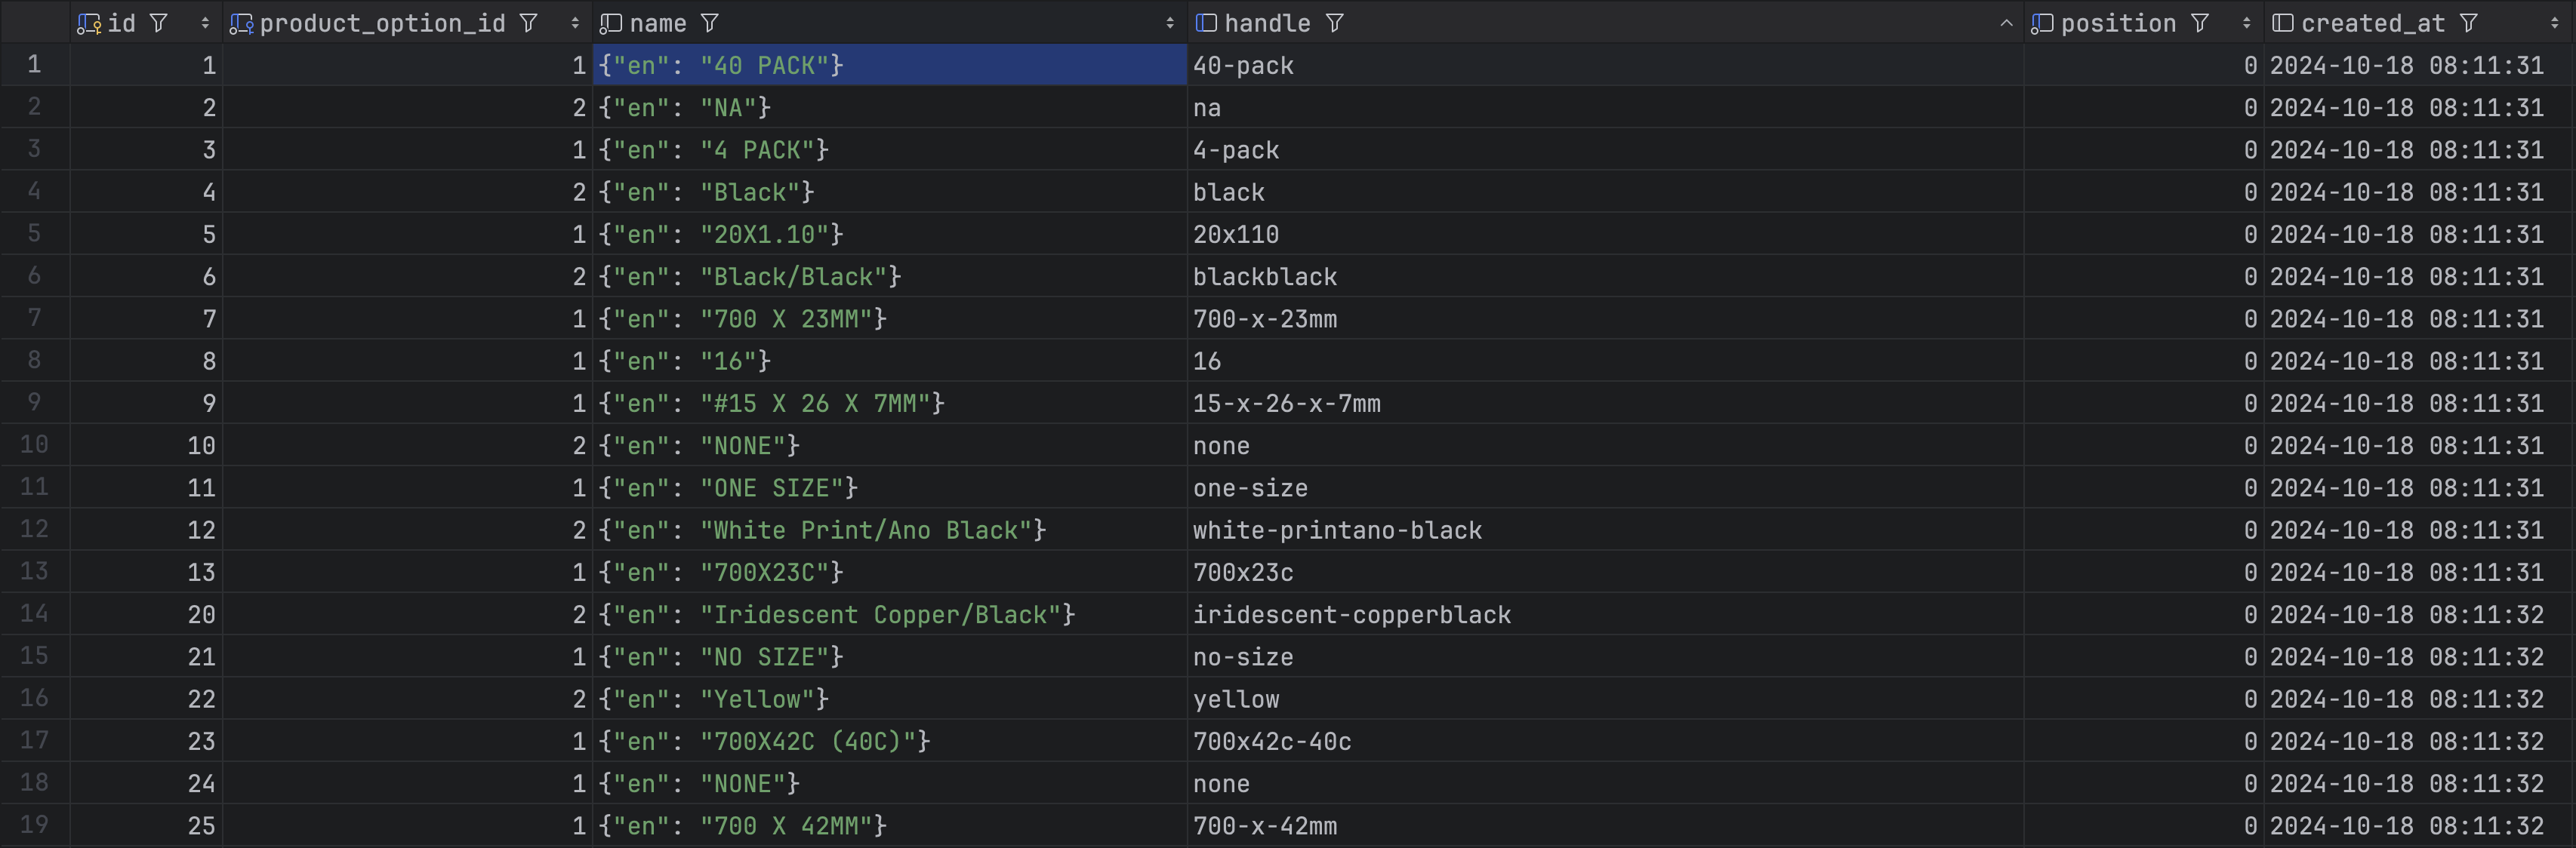Viewport: 2576px width, 848px height.
Task: Click the created_at column header
Action: pyautogui.click(x=2372, y=23)
